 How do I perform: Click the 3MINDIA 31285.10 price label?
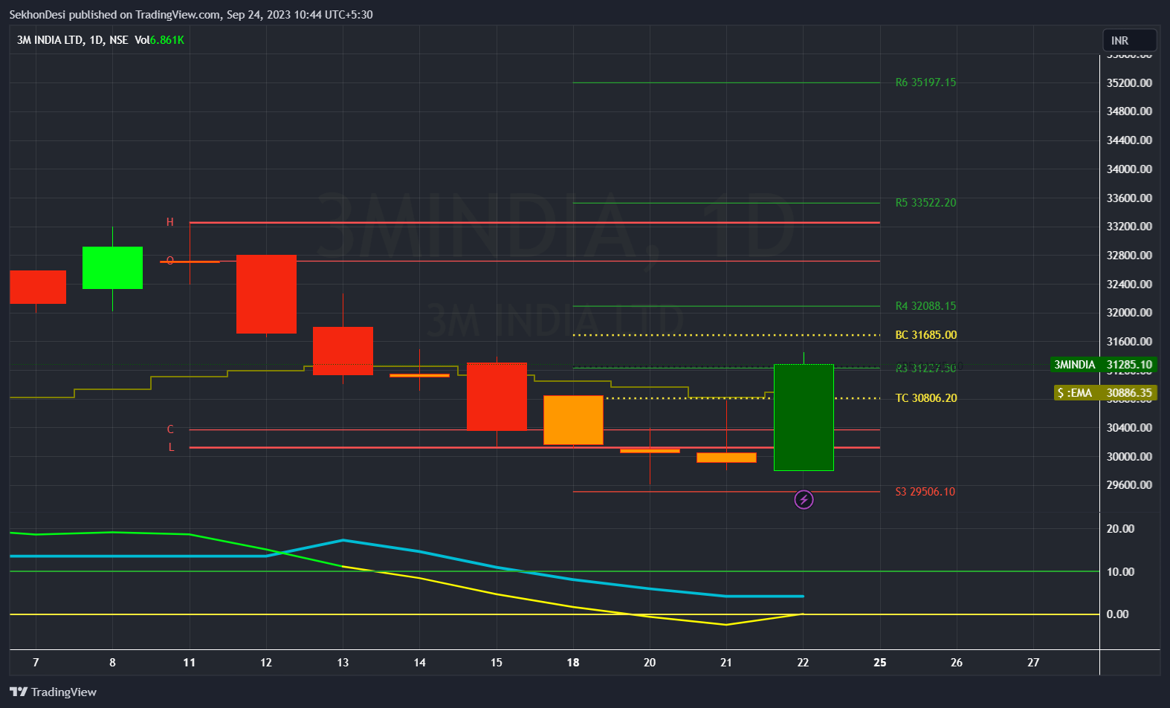click(1103, 364)
